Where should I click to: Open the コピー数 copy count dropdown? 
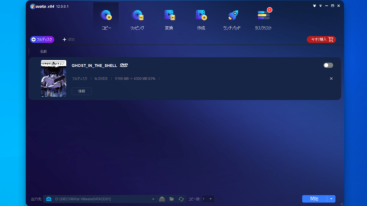pos(208,199)
